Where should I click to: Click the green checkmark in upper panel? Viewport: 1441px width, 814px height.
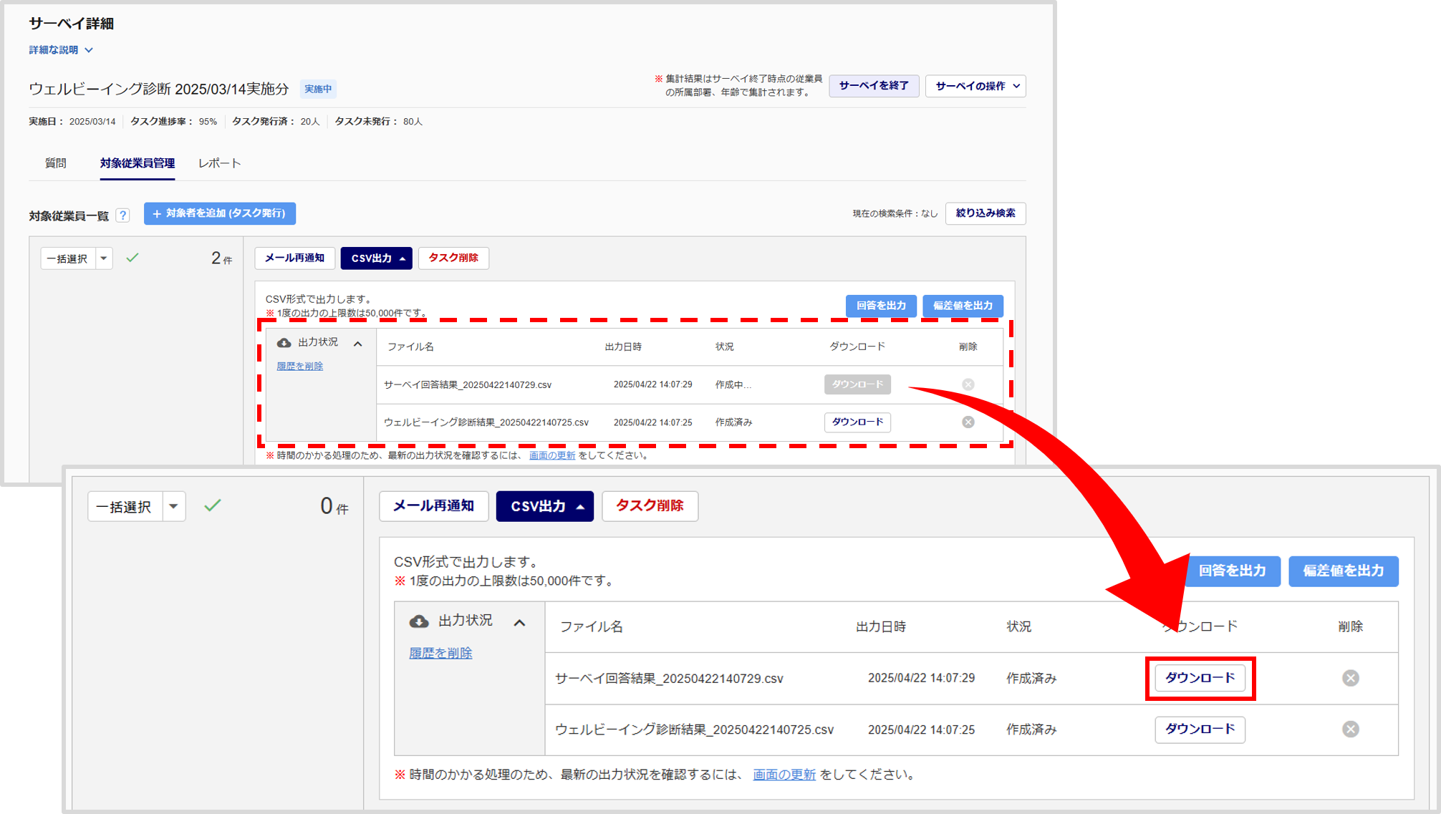[x=132, y=258]
